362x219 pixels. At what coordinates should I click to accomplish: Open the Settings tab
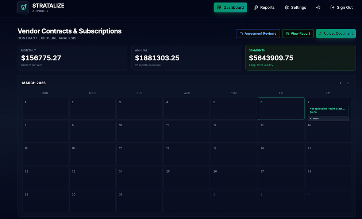coord(295,7)
